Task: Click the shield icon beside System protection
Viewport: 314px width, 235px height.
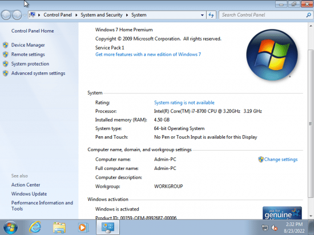Action: tap(6, 64)
